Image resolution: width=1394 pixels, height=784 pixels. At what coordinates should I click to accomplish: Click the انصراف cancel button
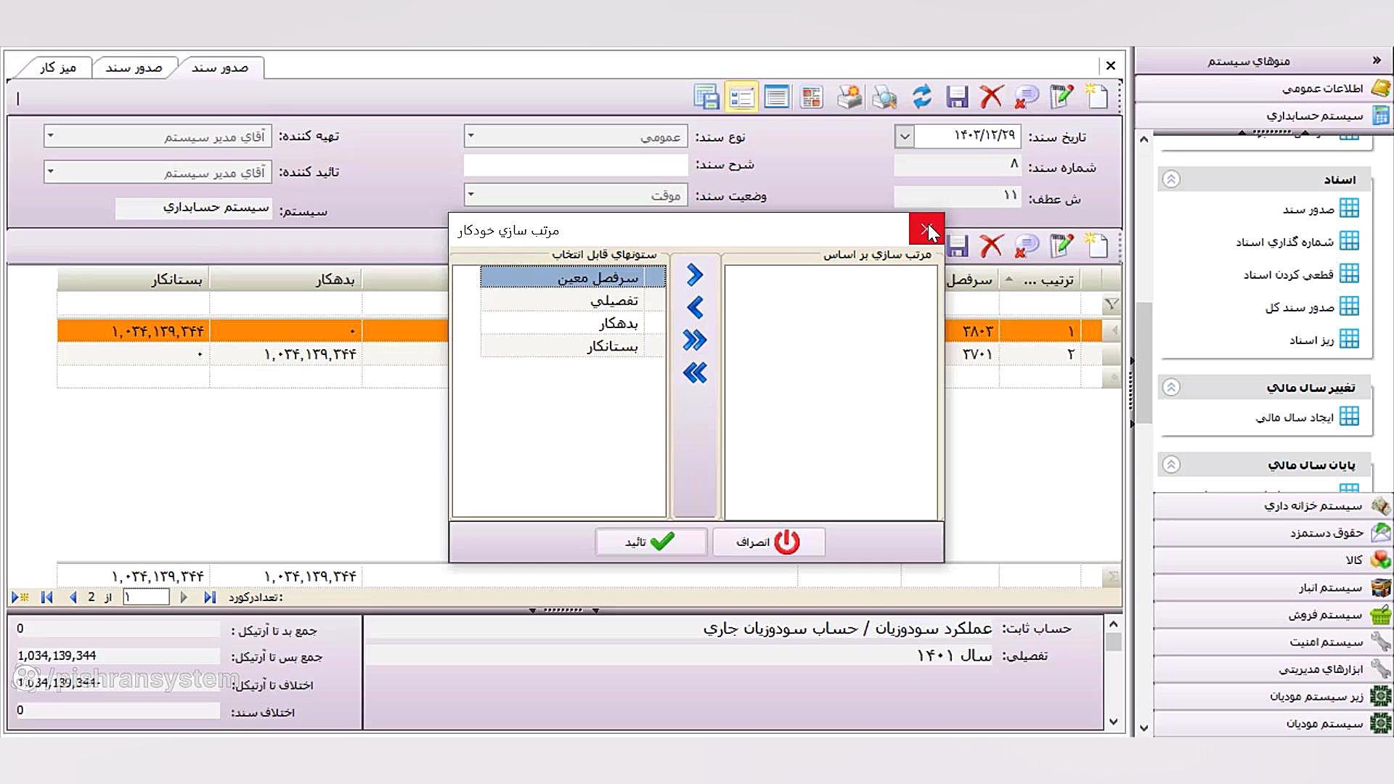(768, 542)
